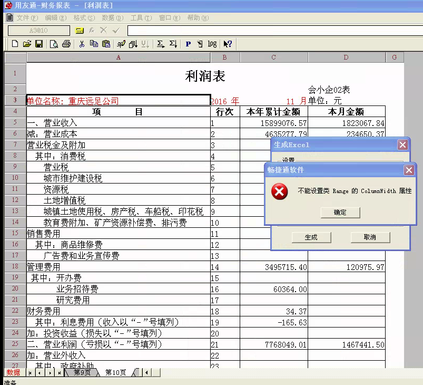423x385 pixels.
Task: Click the greyed underline-arrow toolbar icon
Action: click(145, 44)
